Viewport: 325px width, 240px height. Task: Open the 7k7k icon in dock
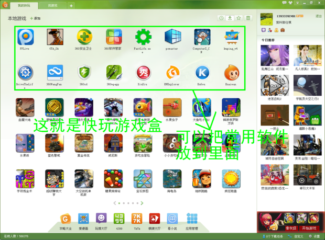136,219
